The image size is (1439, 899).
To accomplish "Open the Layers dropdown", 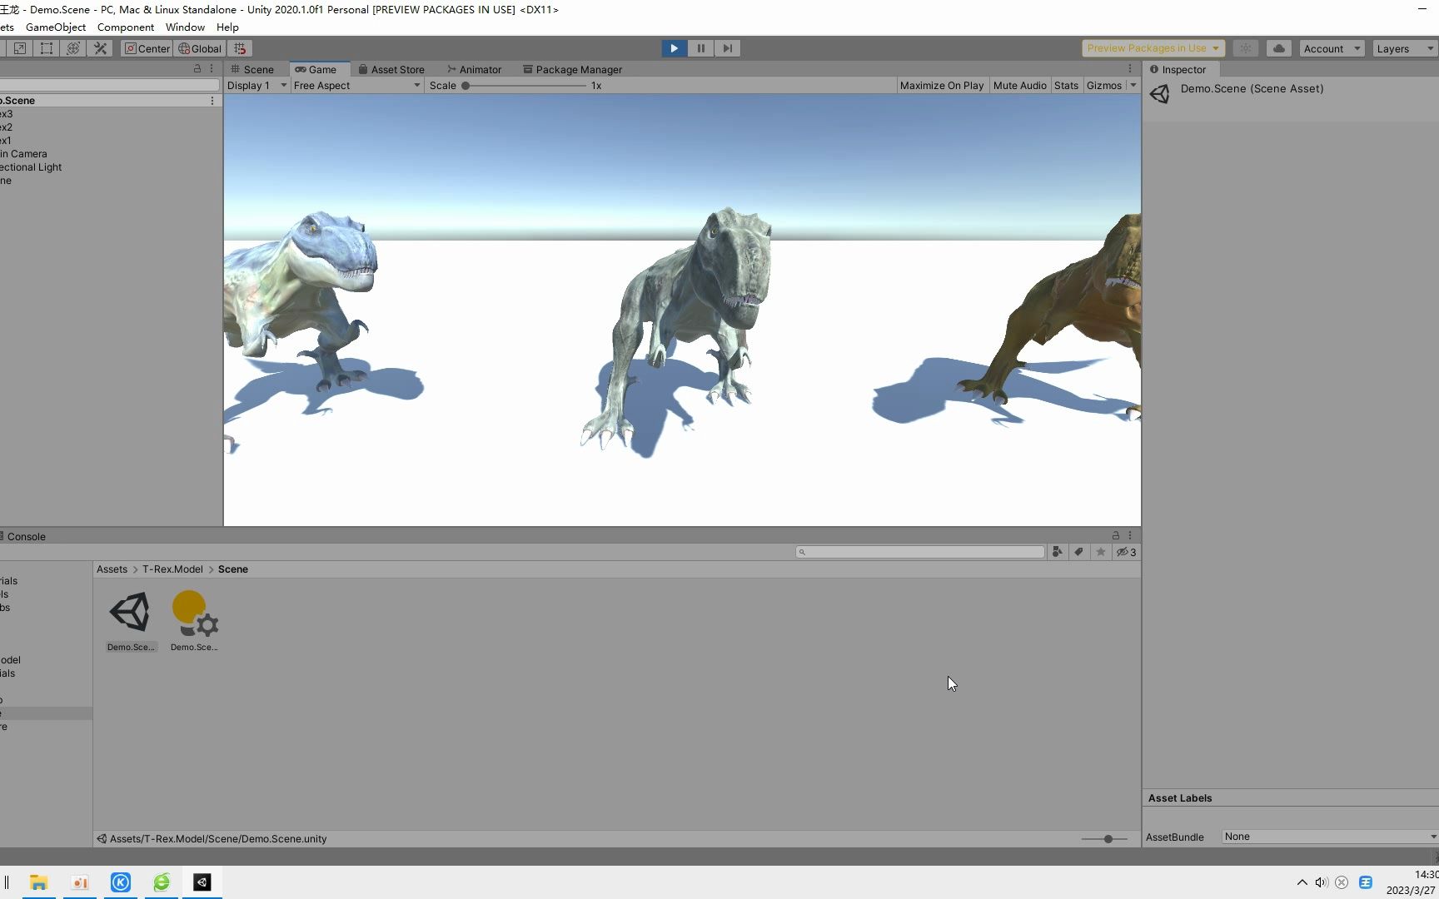I will tap(1404, 48).
